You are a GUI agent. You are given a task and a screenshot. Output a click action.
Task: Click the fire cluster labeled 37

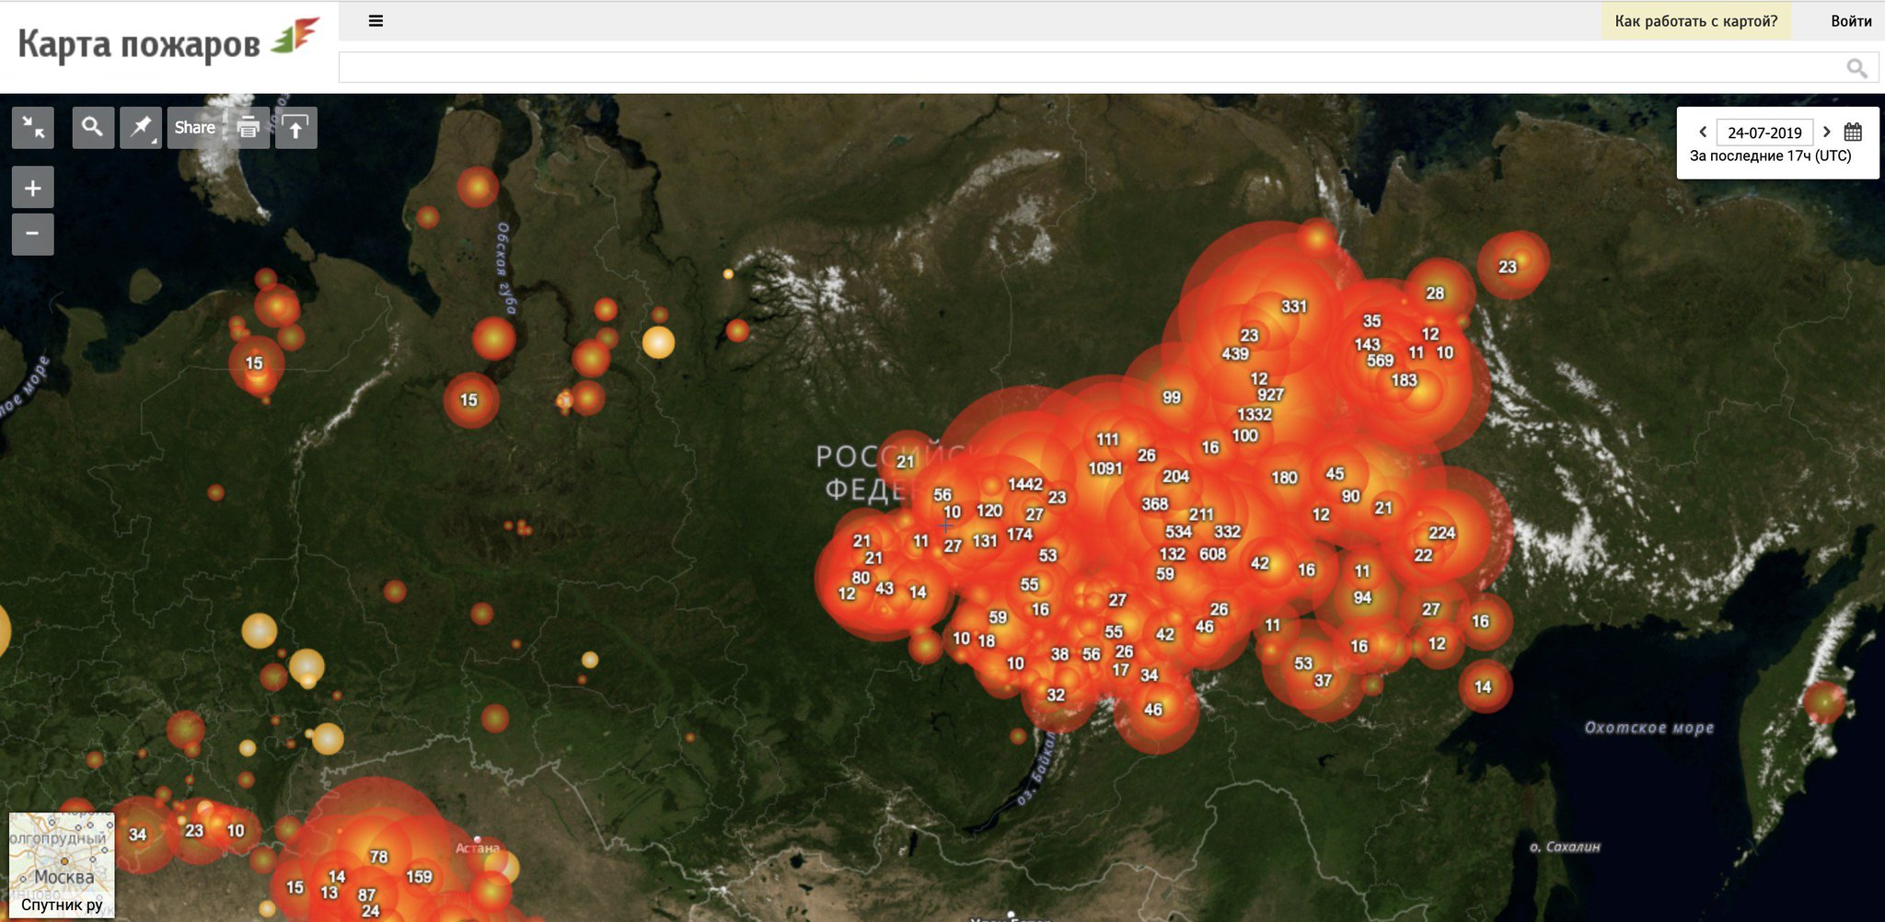click(x=1323, y=681)
